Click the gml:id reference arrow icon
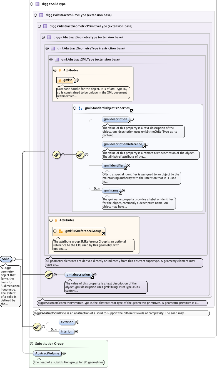Screen dimensions: 217x368 (x=74, y=83)
